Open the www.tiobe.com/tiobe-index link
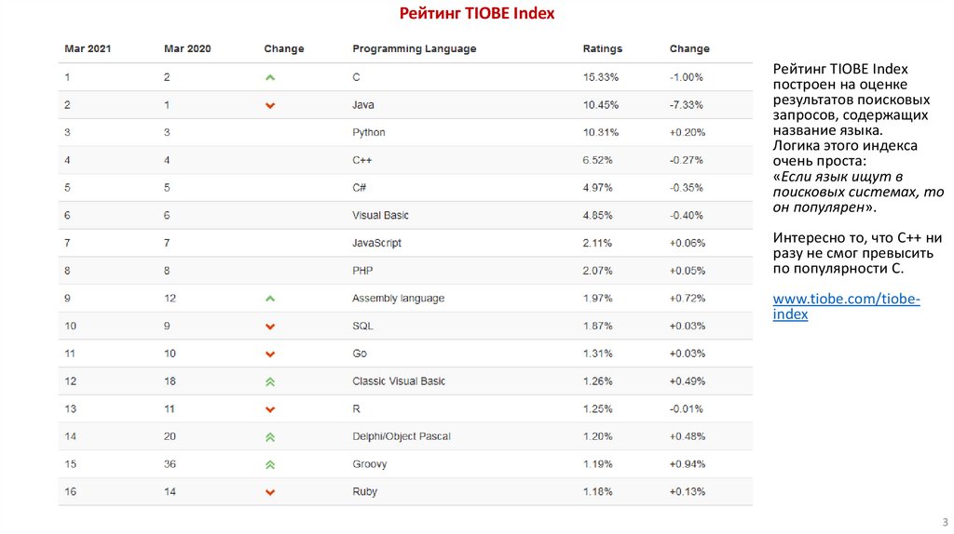This screenshot has height=534, width=954. (846, 306)
